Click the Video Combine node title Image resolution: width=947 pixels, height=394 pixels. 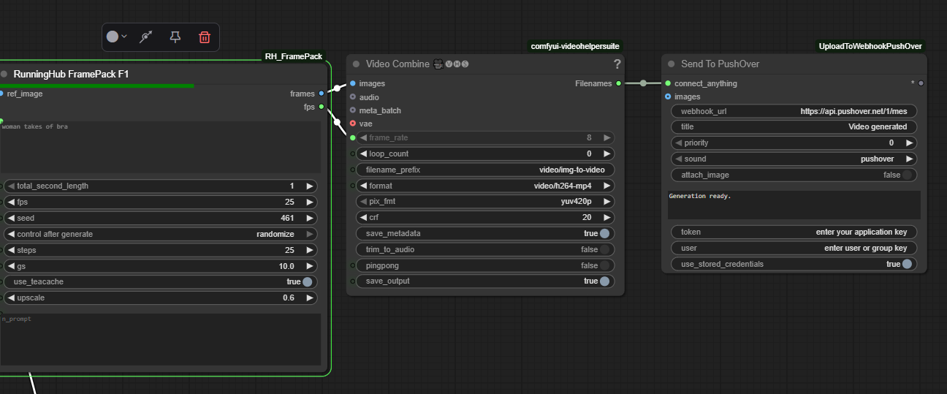(x=398, y=64)
